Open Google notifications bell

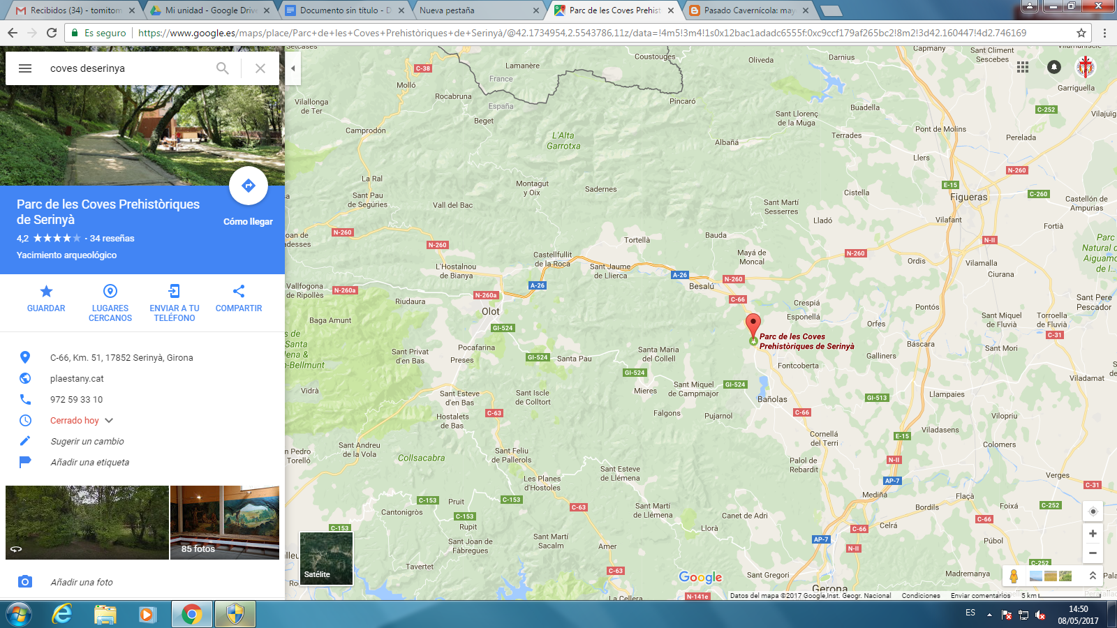tap(1054, 67)
